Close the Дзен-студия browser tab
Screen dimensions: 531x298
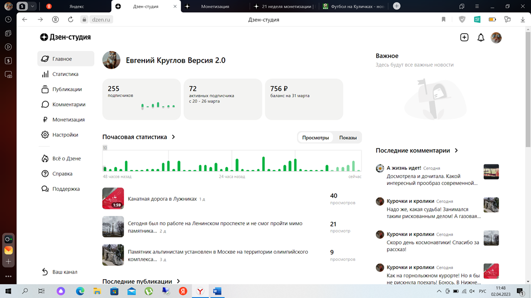(x=175, y=7)
